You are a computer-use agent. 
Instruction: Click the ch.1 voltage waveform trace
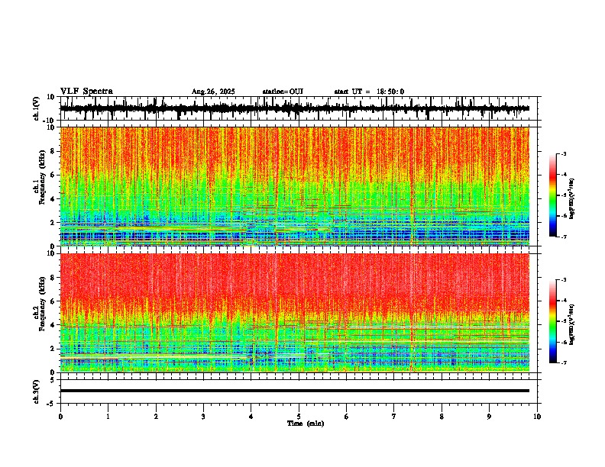294,108
